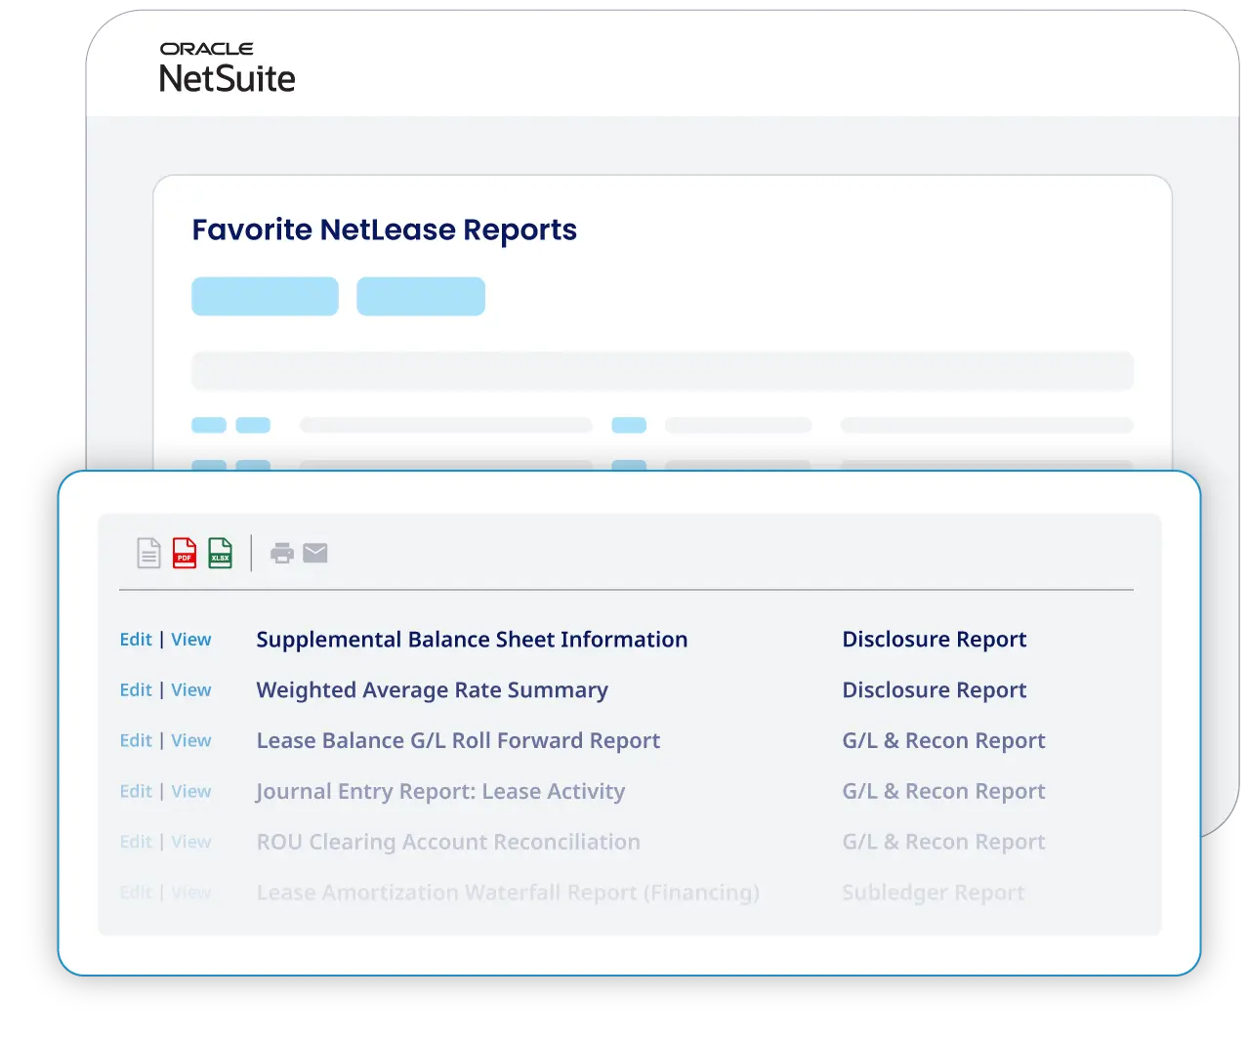This screenshot has height=1040, width=1248.
Task: View Weighted Average Rate Summary report
Action: [x=191, y=690]
